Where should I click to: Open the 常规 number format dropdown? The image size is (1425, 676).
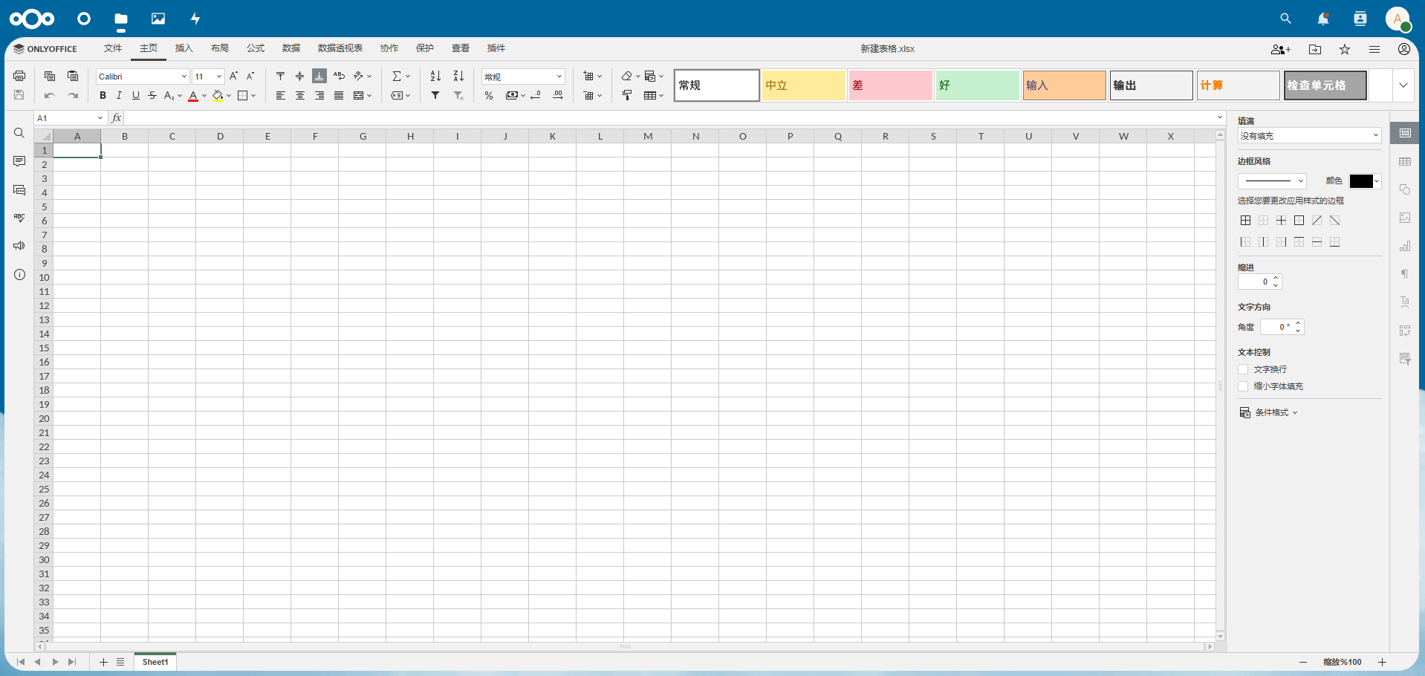pyautogui.click(x=559, y=77)
